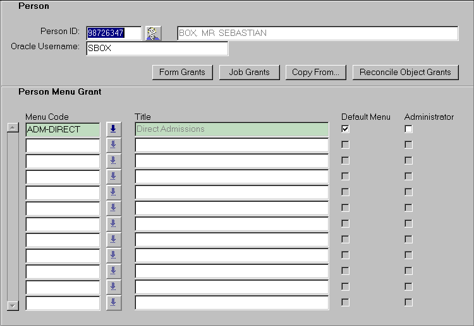Open the Job Grants screen

point(249,72)
